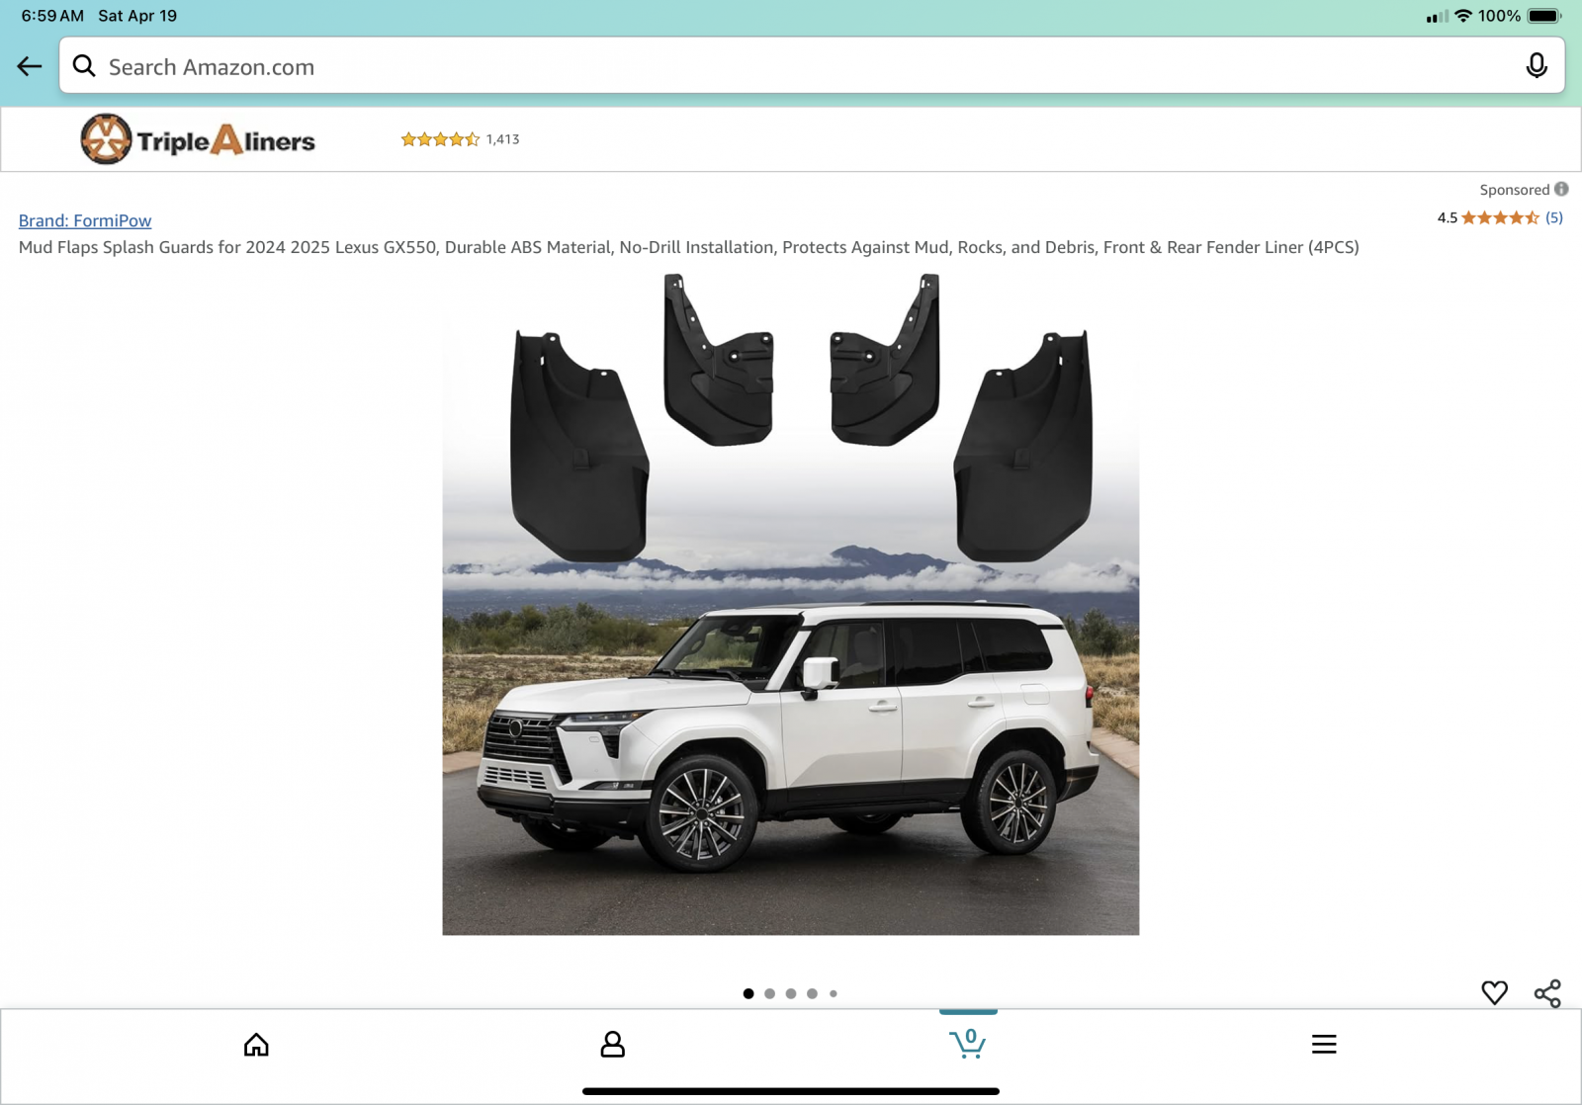This screenshot has height=1105, width=1582.
Task: Open the Triple A liners brand logo
Action: click(x=198, y=139)
